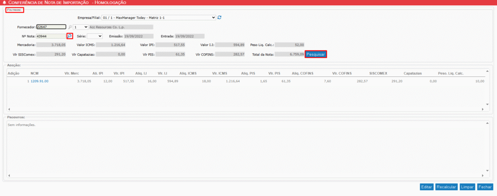Expand the supplier branch number dropdown

(x=81, y=27)
